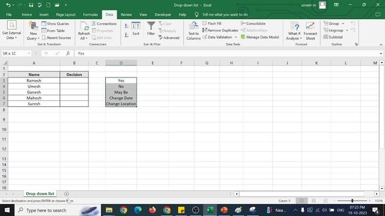This screenshot has height=216, width=385.
Task: Select cell with Change Location
Action: point(121,104)
